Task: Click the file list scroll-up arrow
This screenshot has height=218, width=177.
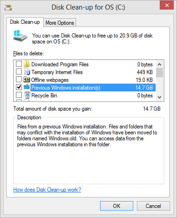Action: coord(159,64)
